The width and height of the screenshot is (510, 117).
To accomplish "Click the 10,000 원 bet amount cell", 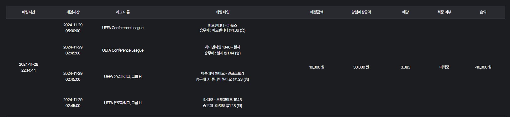I will pyautogui.click(x=317, y=67).
